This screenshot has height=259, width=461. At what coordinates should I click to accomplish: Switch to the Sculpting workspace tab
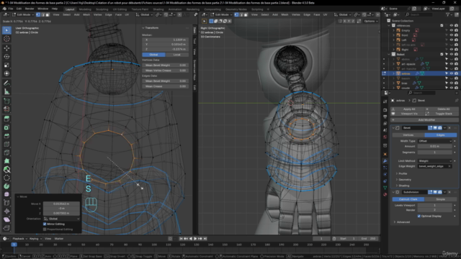[x=102, y=9]
